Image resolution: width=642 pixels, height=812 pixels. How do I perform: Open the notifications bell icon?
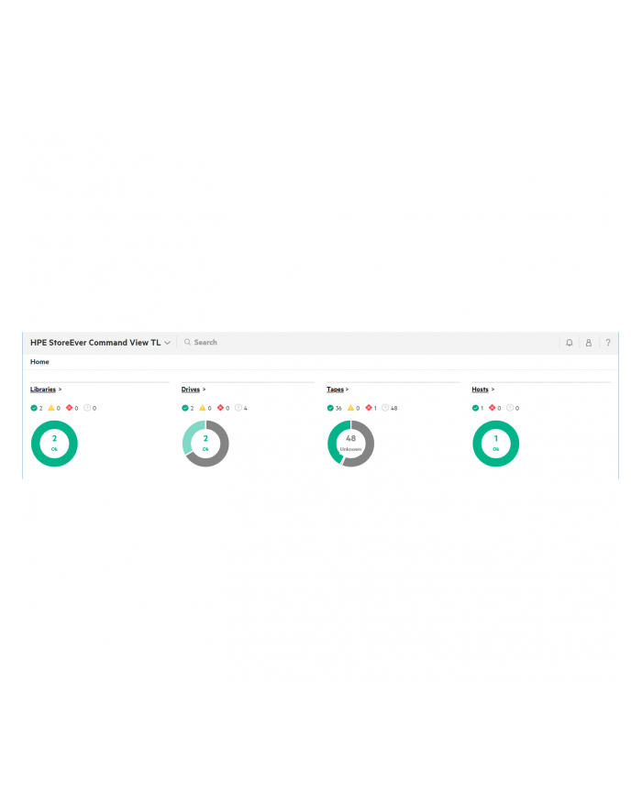point(569,343)
